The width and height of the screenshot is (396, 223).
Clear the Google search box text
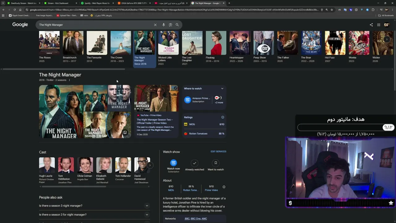155,25
